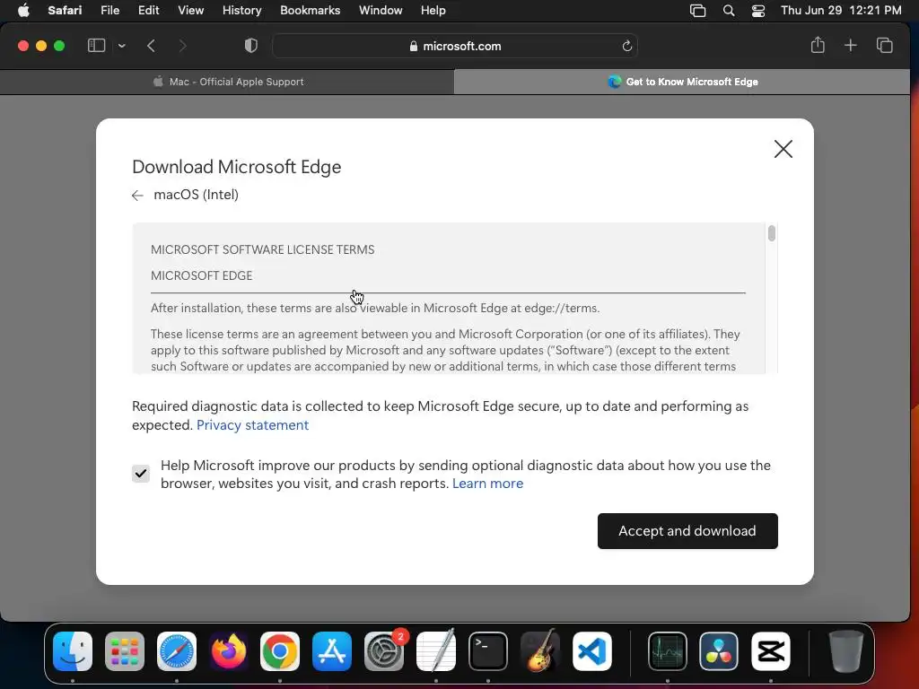Open the Edit menu
919x689 pixels.
point(148,10)
